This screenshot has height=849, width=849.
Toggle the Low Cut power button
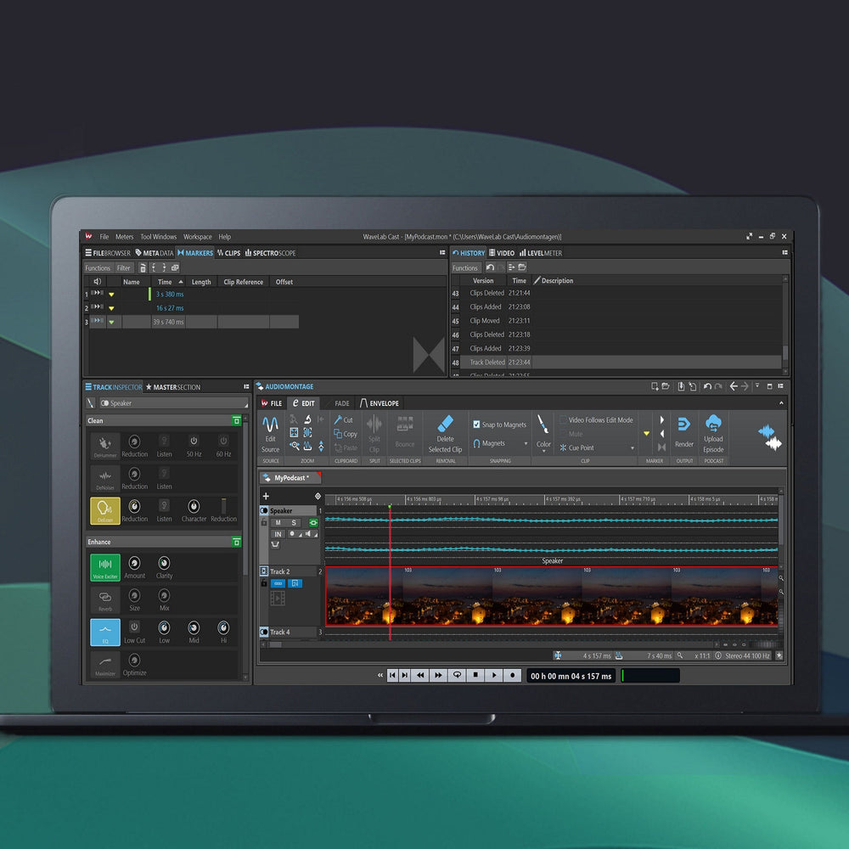click(134, 627)
